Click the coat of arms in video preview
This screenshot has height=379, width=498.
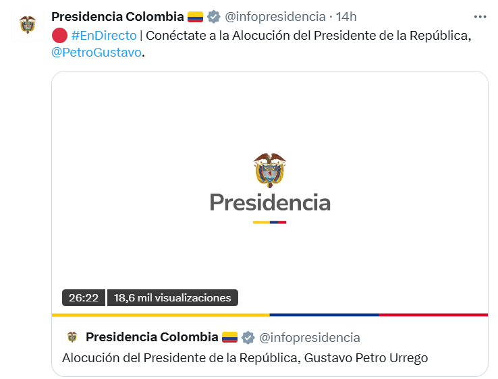pos(269,169)
